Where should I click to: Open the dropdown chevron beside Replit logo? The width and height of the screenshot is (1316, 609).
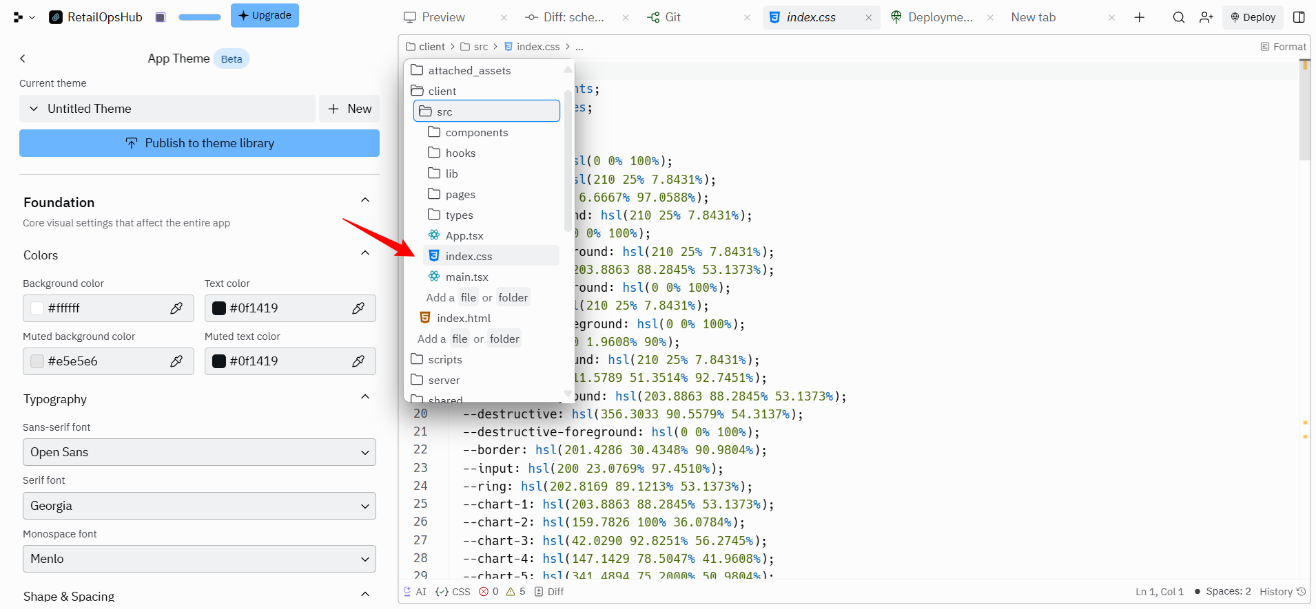pyautogui.click(x=32, y=17)
